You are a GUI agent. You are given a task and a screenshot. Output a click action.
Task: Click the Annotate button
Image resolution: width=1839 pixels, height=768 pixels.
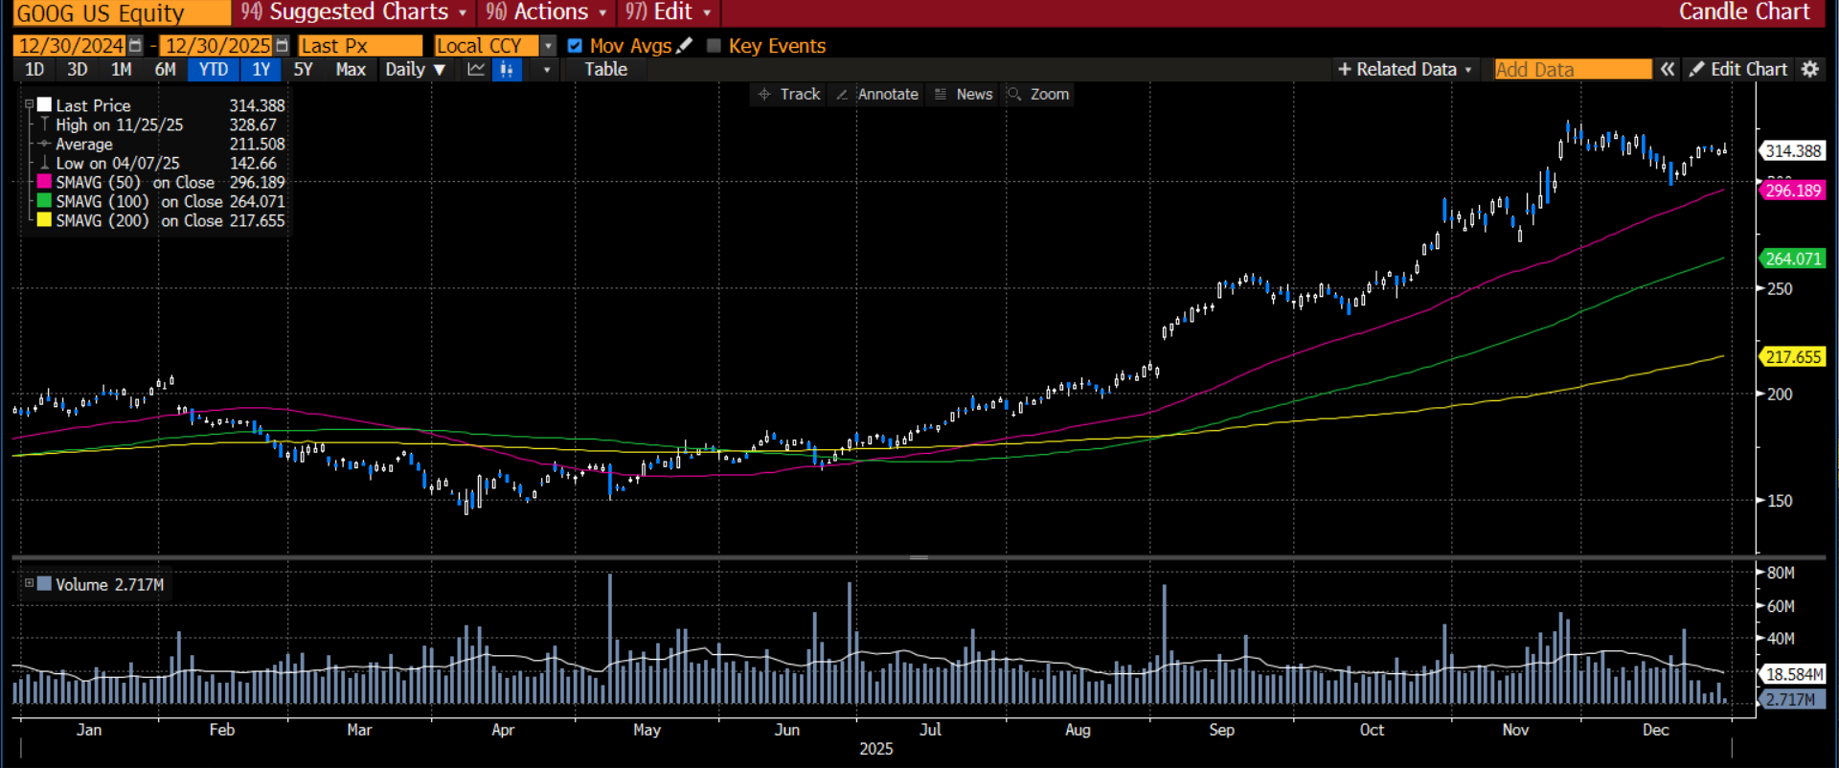(x=877, y=94)
